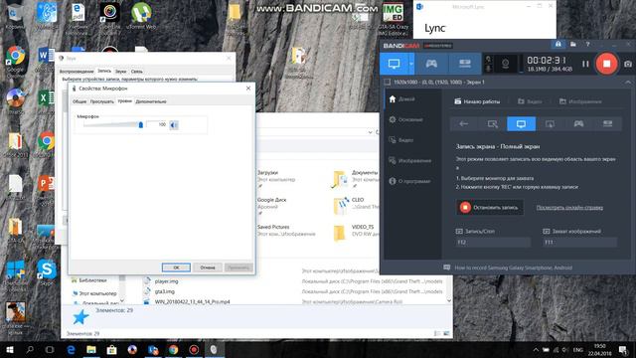Switch to Прослушать tab in microphone properties

coord(101,101)
